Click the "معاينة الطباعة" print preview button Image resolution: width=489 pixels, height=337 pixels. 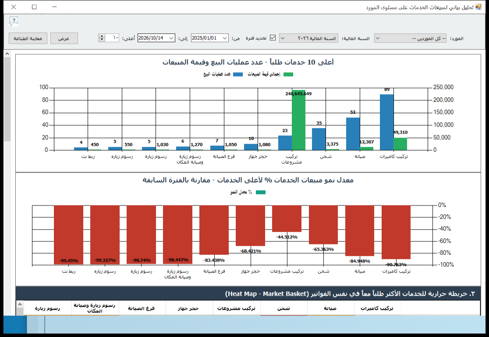click(x=28, y=39)
